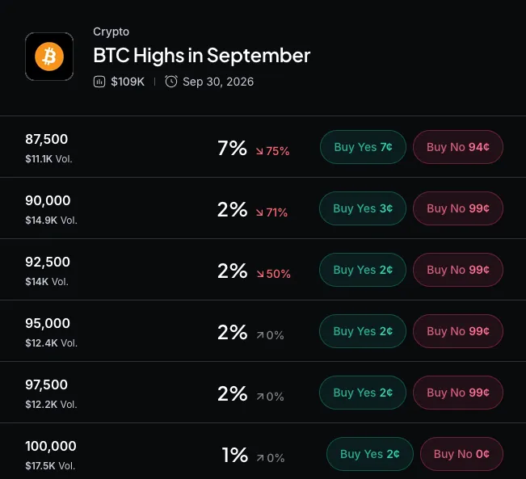The width and height of the screenshot is (526, 479).
Task: Buy Yes at 7¢ for 87,500
Action: coord(363,147)
